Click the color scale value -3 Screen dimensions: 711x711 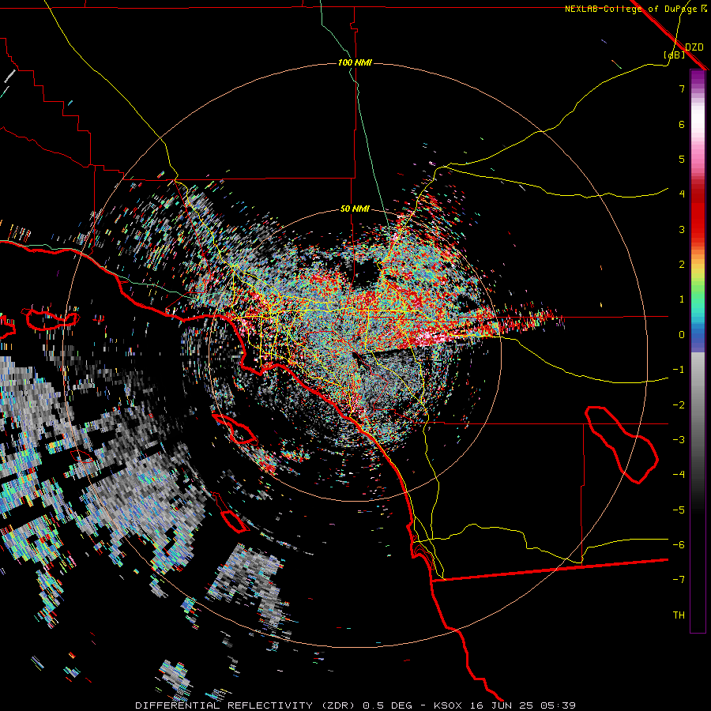[679, 440]
